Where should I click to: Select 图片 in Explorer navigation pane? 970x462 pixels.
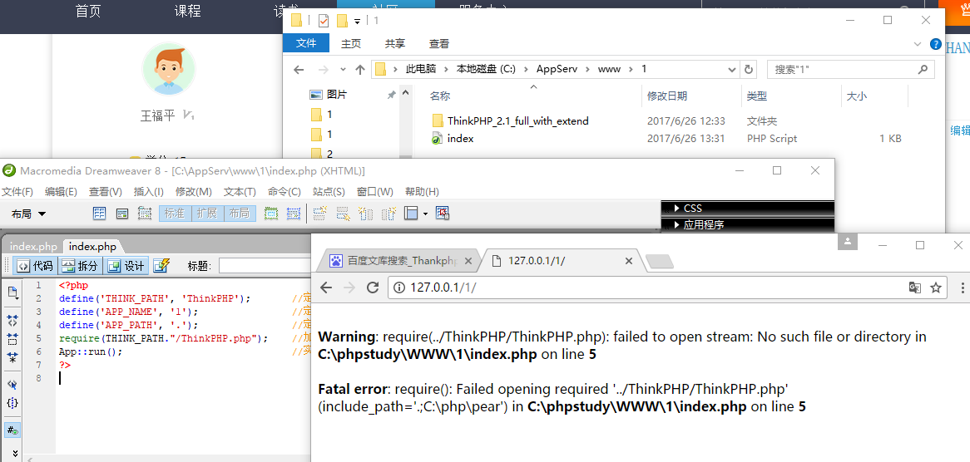coord(329,95)
